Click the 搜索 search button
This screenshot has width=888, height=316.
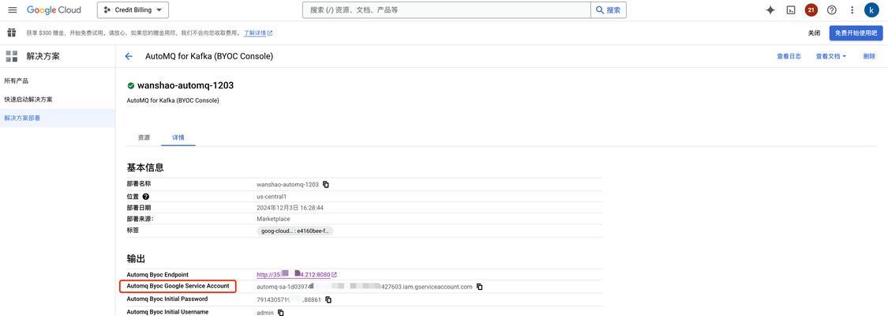[x=609, y=10]
